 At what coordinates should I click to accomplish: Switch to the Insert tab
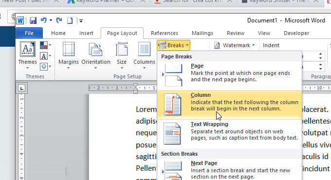86,33
